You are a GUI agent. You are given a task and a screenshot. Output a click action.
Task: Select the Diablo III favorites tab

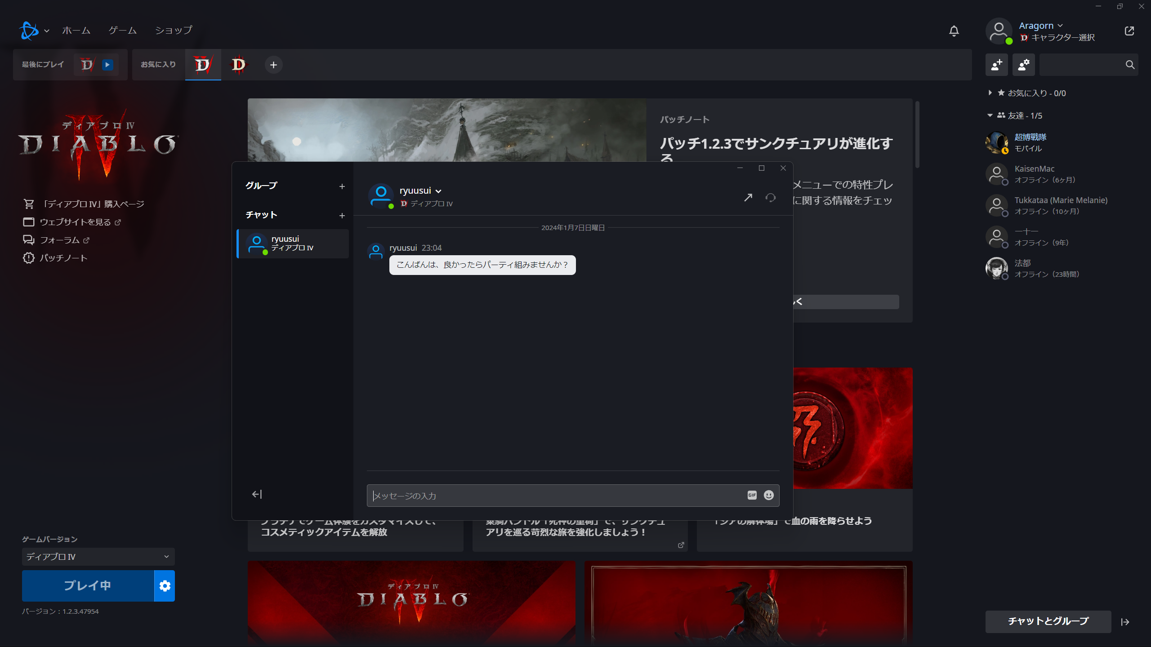coord(238,65)
